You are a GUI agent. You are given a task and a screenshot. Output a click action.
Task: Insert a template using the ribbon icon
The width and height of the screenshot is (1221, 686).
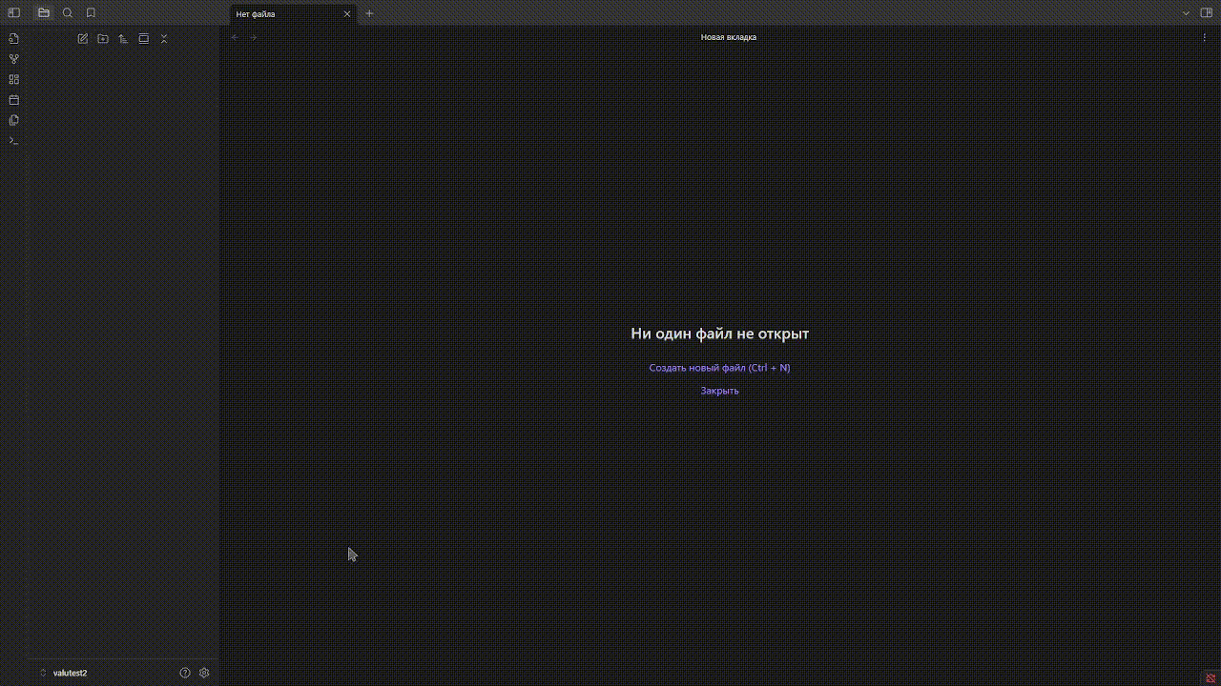[13, 120]
